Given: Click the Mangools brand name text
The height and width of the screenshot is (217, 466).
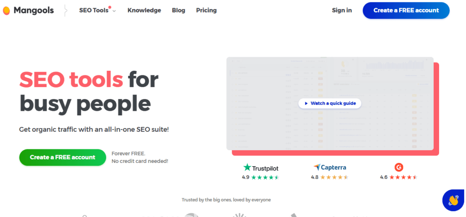Looking at the screenshot, I should pyautogui.click(x=34, y=10).
